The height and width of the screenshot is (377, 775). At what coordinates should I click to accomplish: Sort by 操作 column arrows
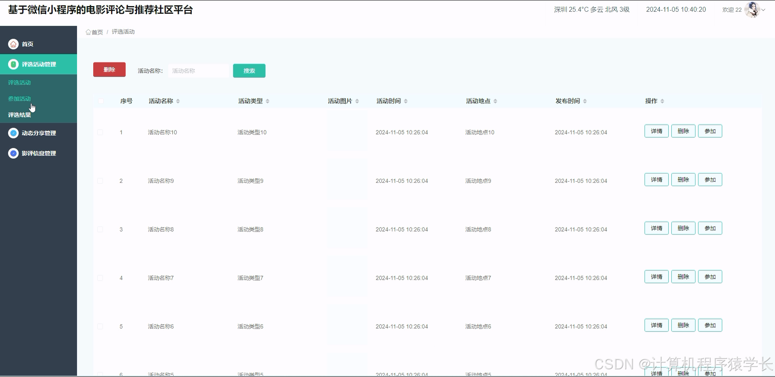662,101
